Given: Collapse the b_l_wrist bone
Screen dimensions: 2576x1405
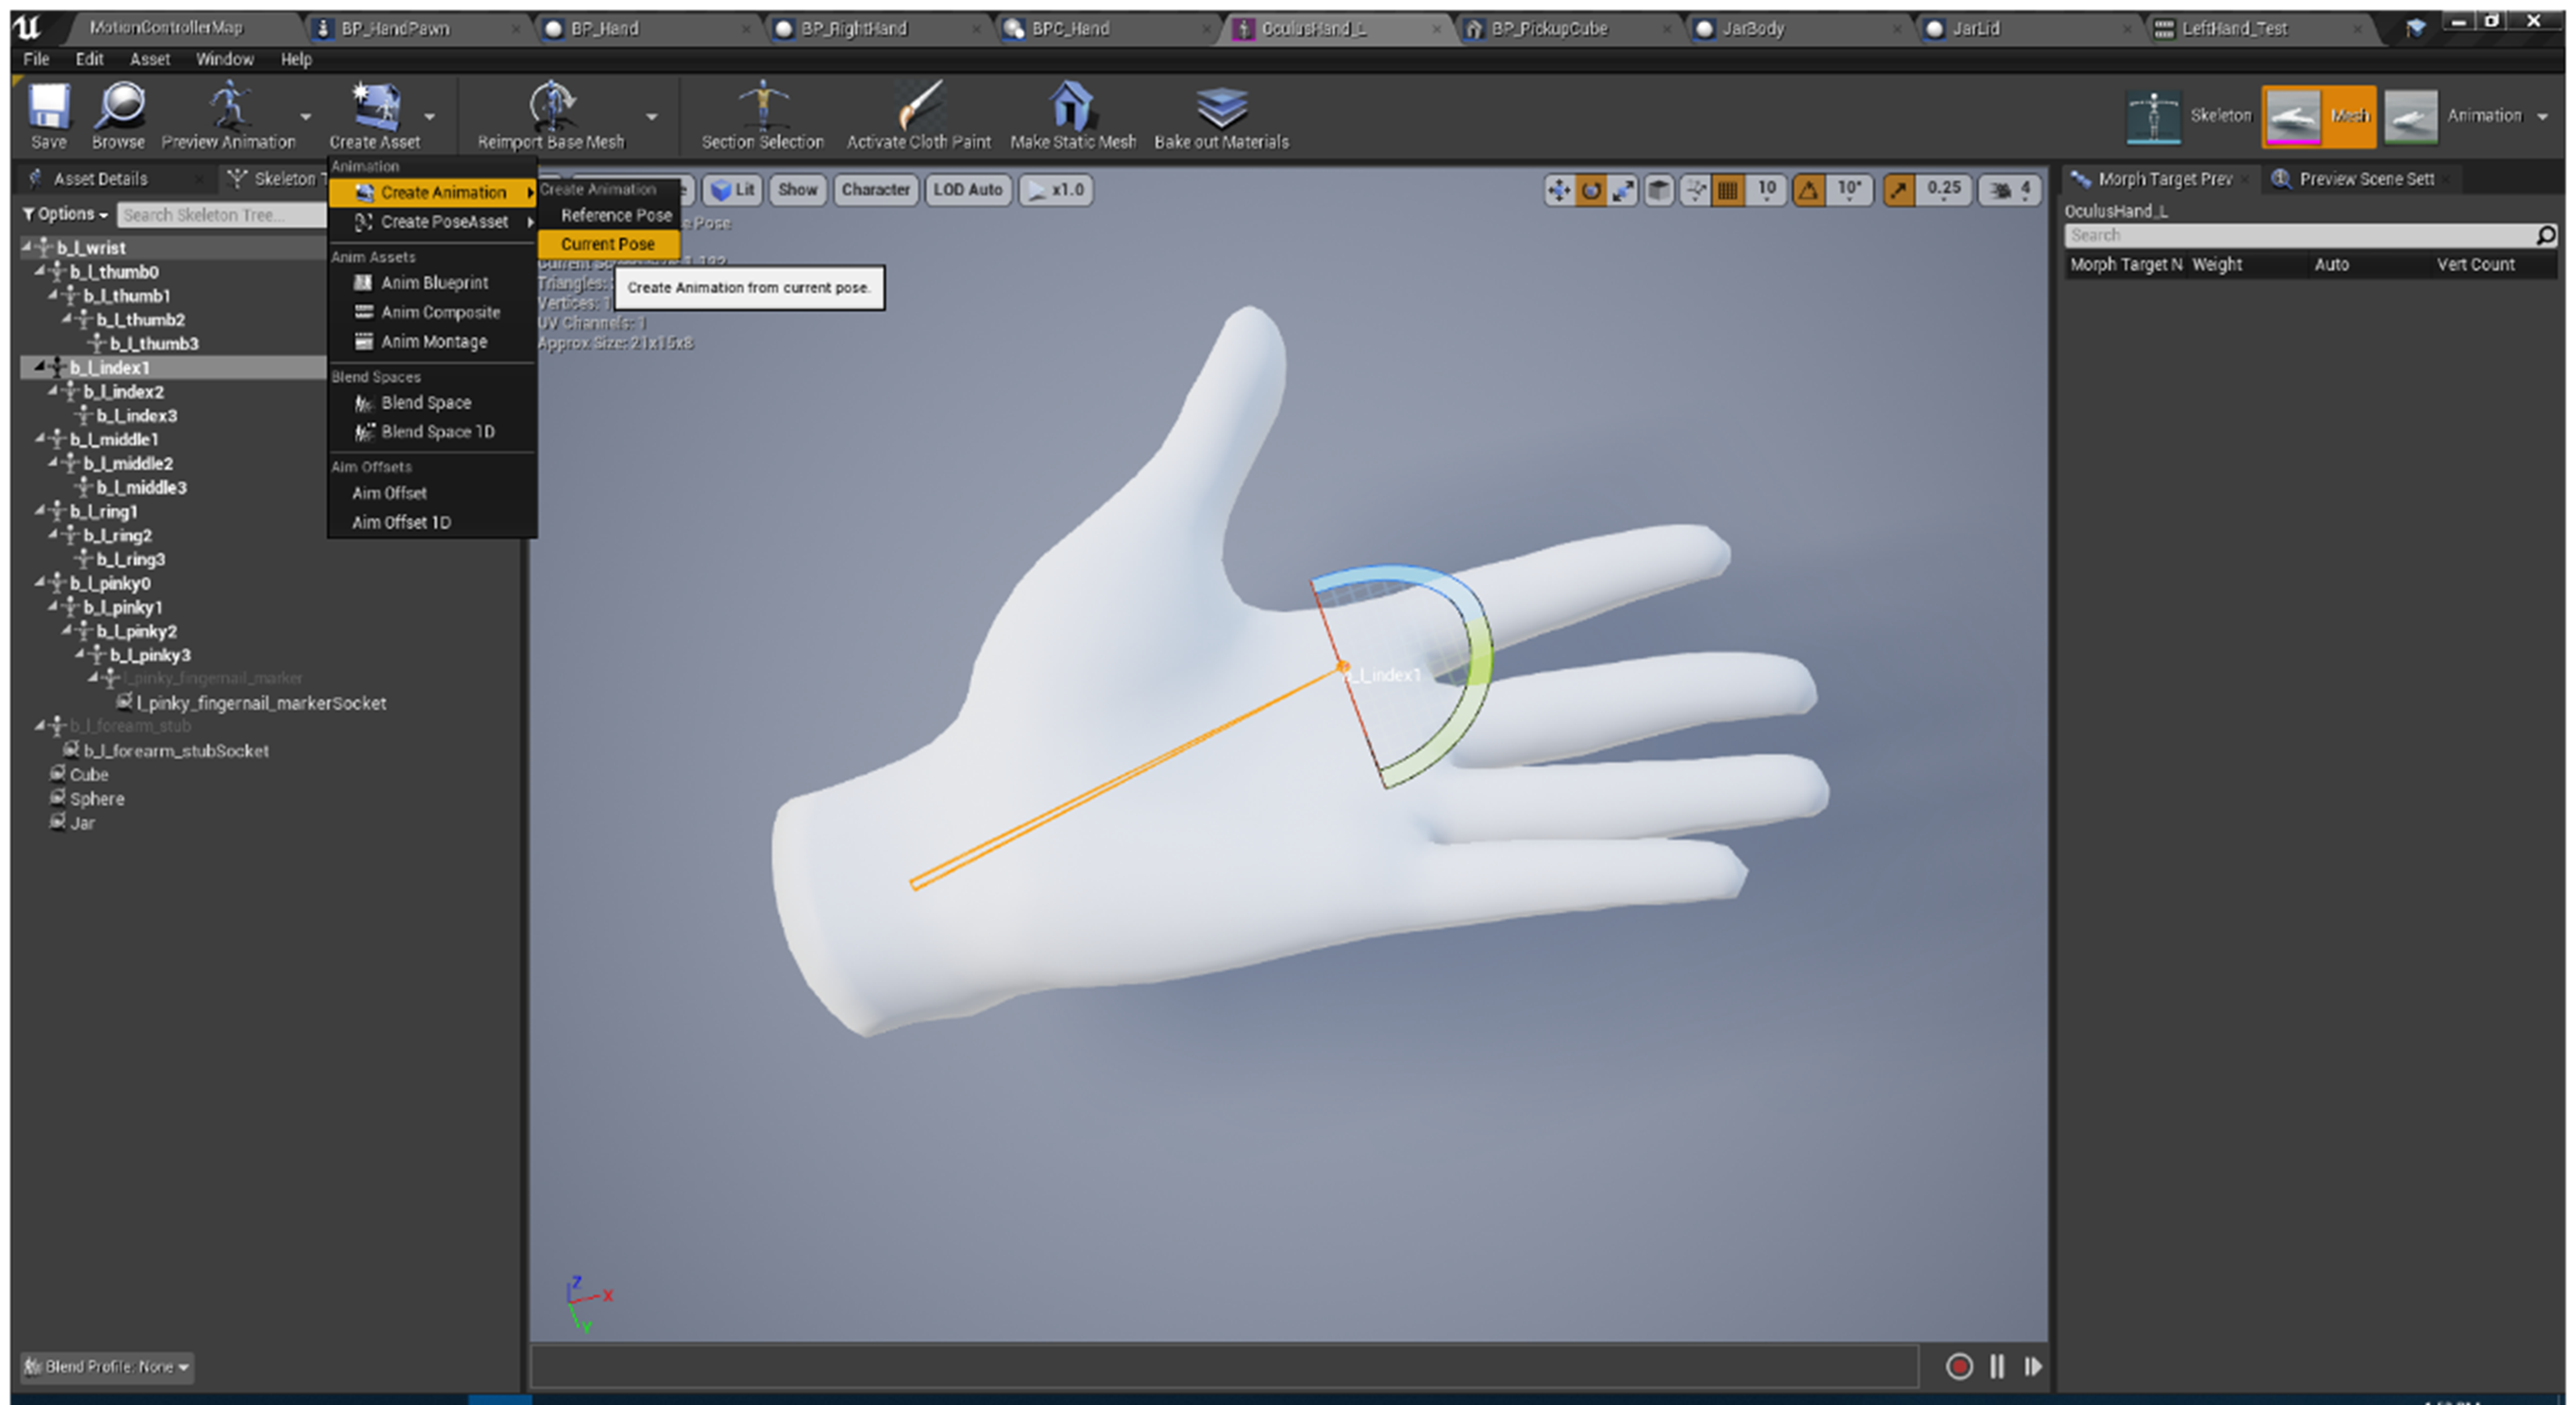Looking at the screenshot, I should pos(27,246).
